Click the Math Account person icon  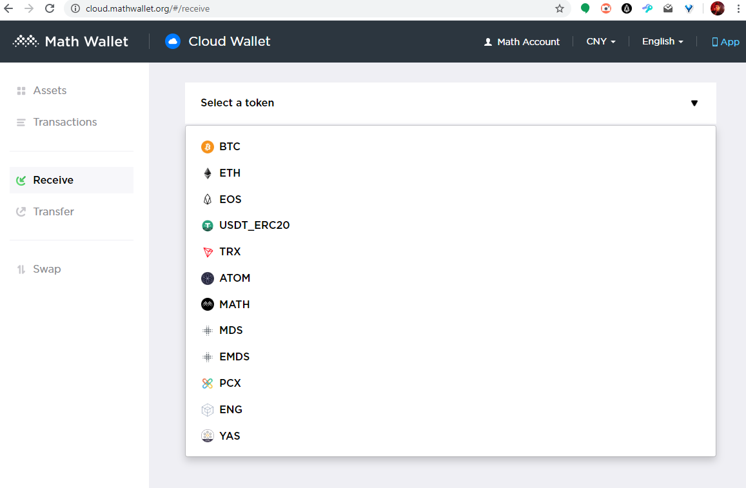[487, 42]
